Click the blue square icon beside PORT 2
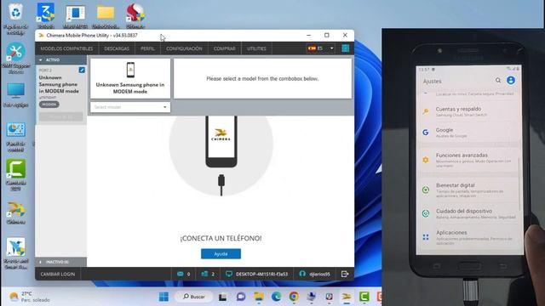The image size is (545, 306). tap(82, 70)
